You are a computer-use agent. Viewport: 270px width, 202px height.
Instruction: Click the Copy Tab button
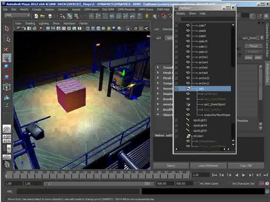(x=246, y=166)
